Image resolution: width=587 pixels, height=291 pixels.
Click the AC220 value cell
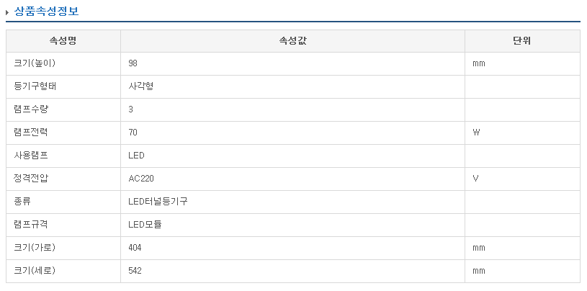(141, 179)
